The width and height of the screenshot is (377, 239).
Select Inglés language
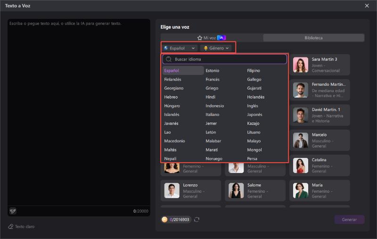[x=253, y=106]
